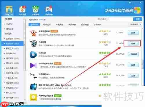Select 全部软件 category in sidebar
This screenshot has height=107, width=145.
13,39
